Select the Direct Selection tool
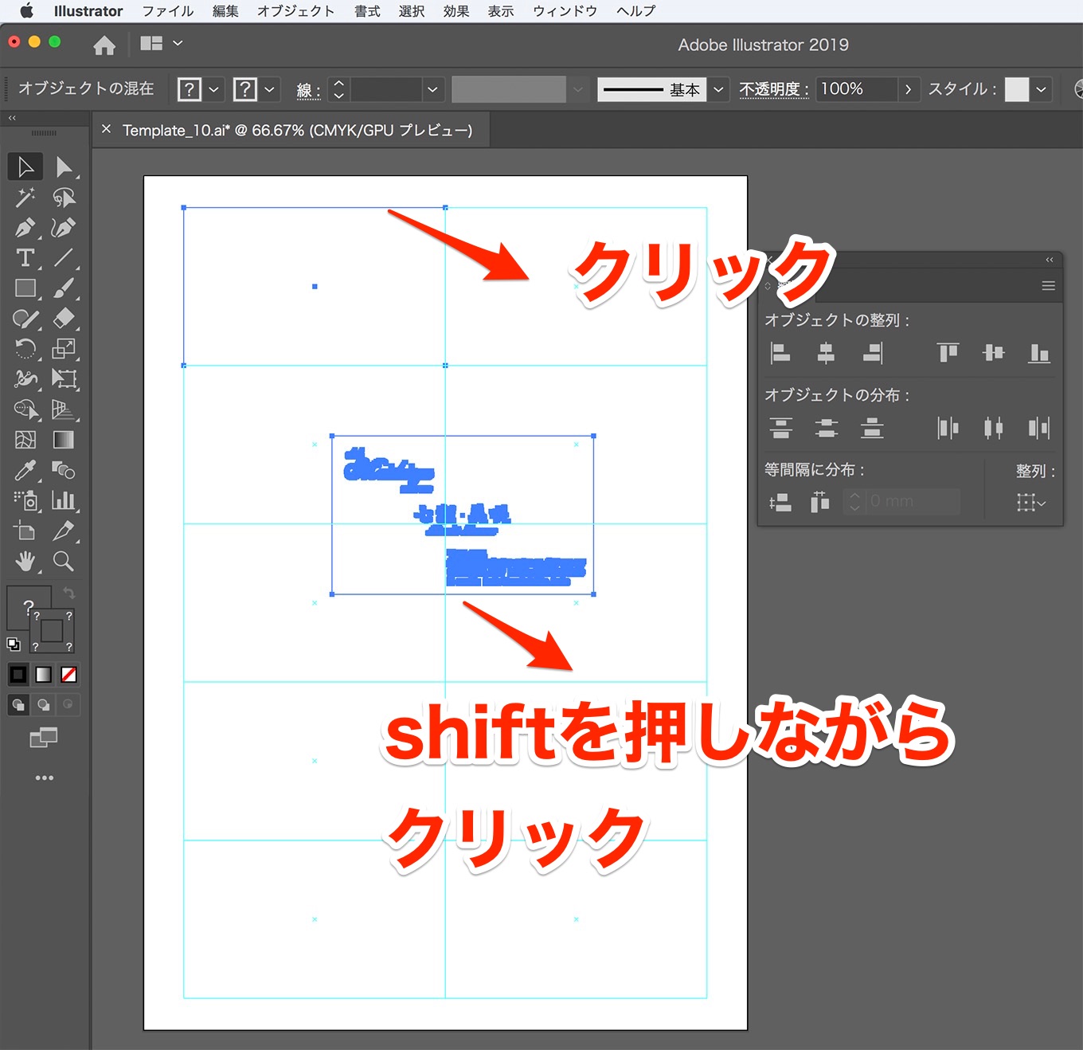This screenshot has height=1050, width=1083. tap(64, 167)
